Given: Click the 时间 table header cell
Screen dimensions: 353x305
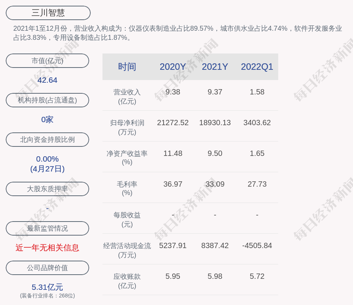Looking at the screenshot, I should [x=127, y=67].
